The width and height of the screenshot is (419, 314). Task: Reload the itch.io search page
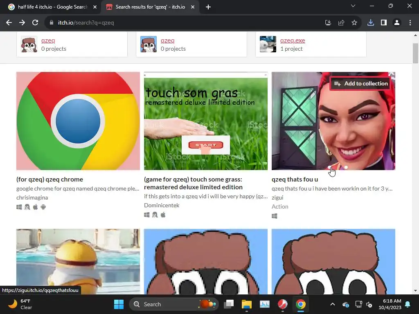point(35,23)
